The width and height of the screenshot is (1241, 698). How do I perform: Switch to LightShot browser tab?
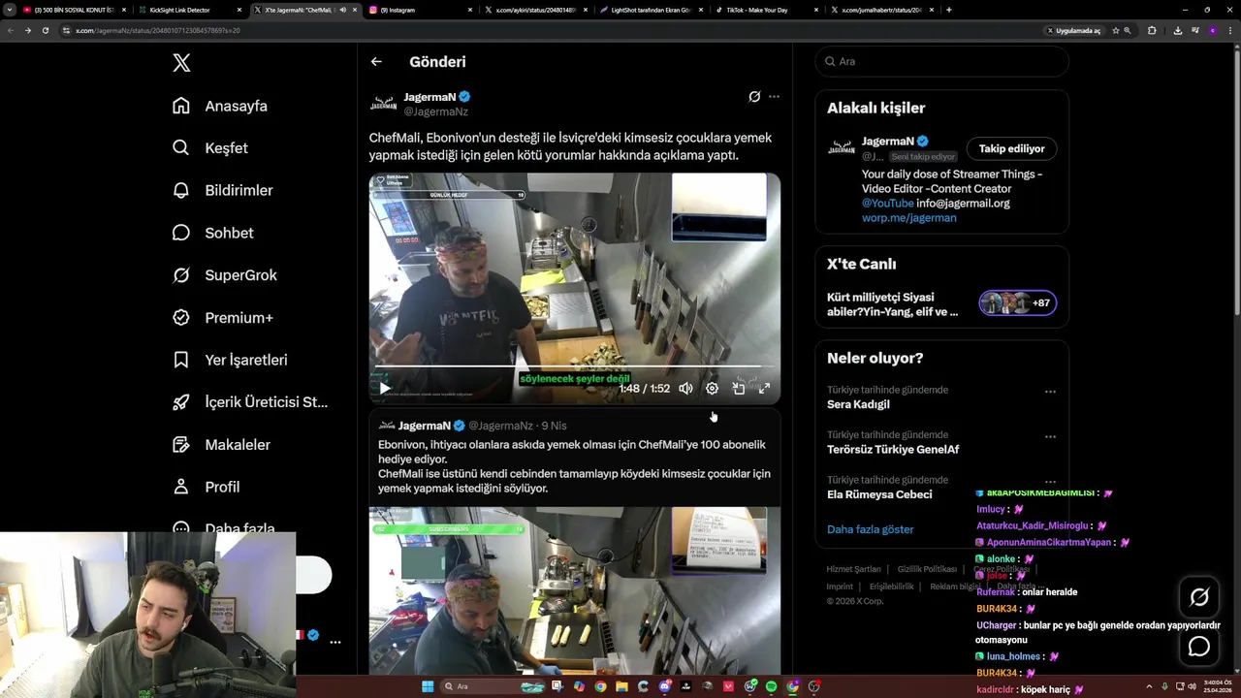click(x=651, y=10)
